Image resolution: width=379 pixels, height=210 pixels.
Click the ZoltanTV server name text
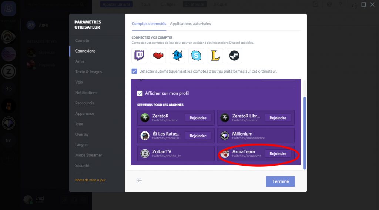click(x=162, y=152)
